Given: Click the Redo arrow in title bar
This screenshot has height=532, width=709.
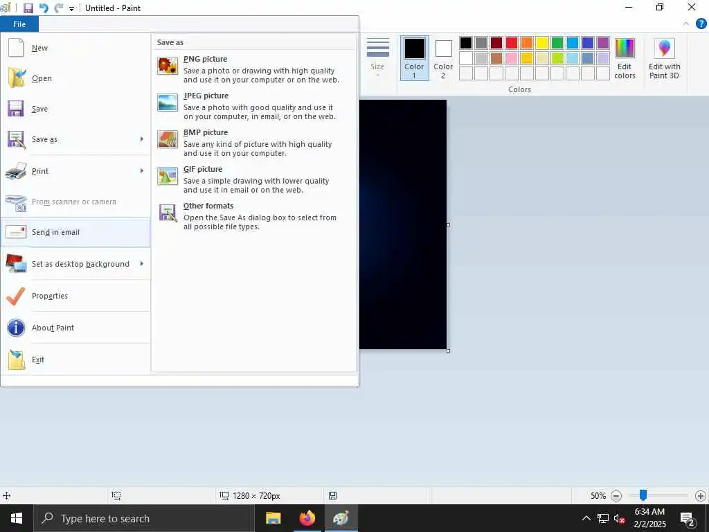Looking at the screenshot, I should click(x=58, y=8).
